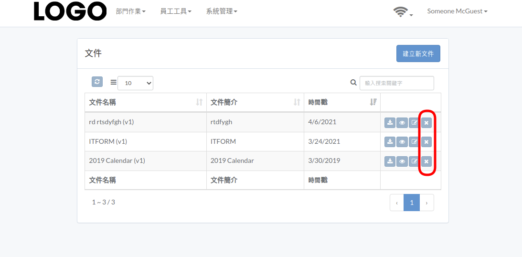Click the search magnifier icon
522x257 pixels.
click(353, 83)
